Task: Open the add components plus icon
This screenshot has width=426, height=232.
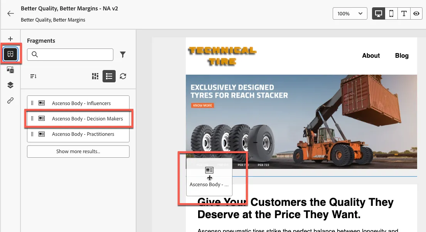Action: (10, 39)
